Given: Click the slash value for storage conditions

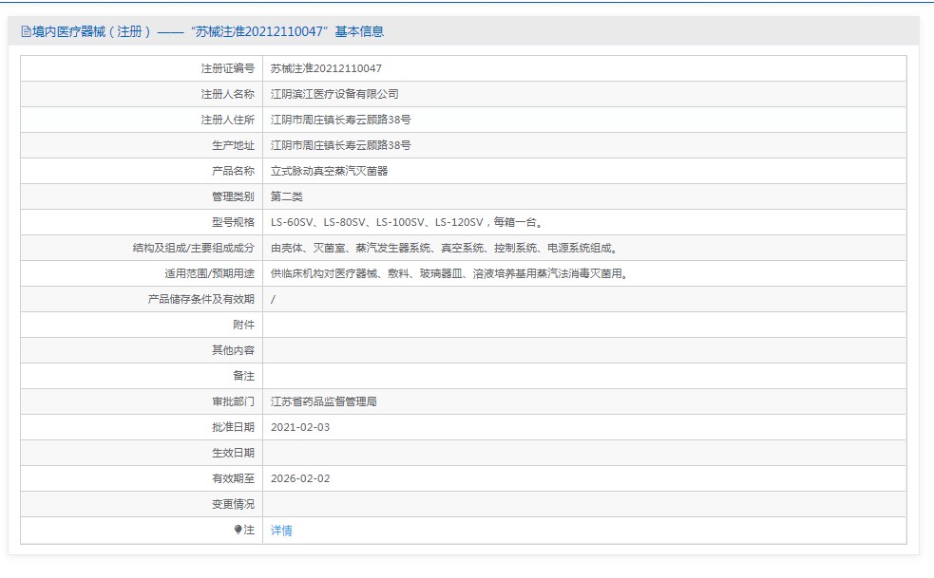Looking at the screenshot, I should (x=273, y=299).
